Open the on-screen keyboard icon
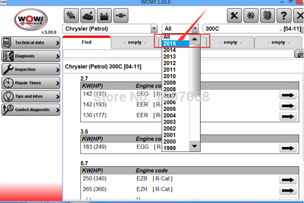The image size is (304, 203). [x=299, y=54]
